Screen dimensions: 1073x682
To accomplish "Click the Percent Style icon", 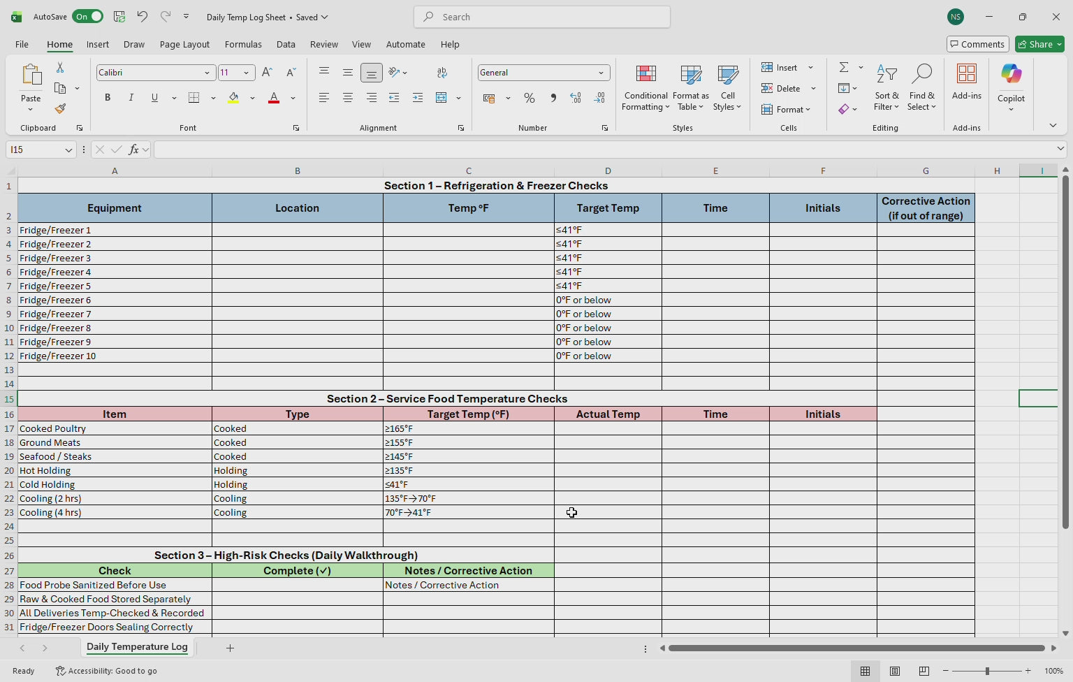I will pyautogui.click(x=530, y=98).
